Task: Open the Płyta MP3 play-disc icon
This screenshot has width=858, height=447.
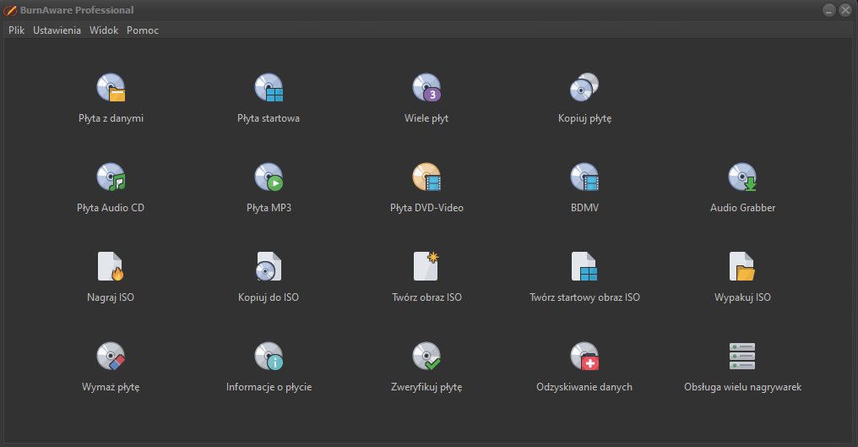Action: [269, 177]
